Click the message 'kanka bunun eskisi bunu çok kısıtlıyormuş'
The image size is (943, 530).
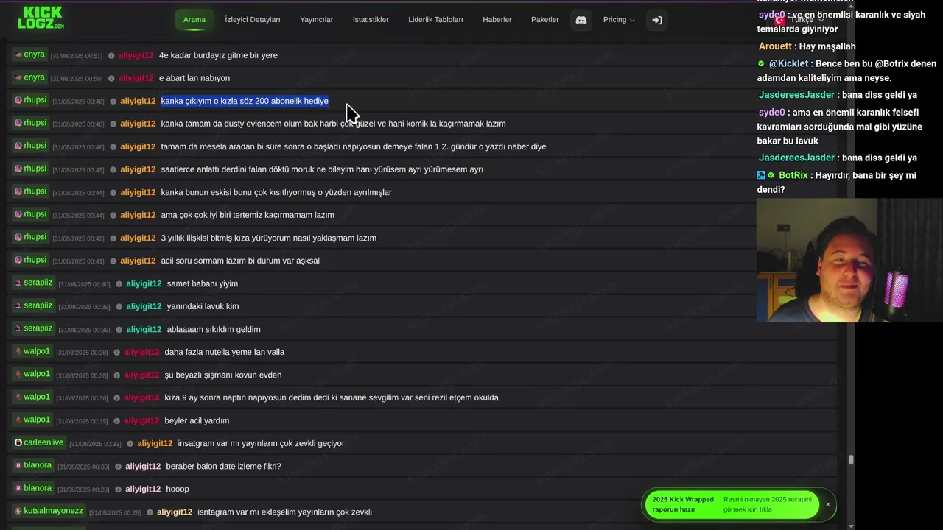[x=276, y=192]
